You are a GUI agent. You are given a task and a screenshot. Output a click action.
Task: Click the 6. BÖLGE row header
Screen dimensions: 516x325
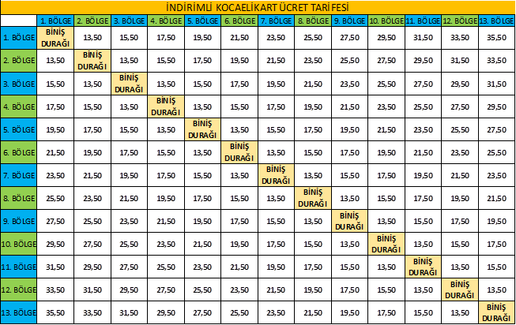18,151
